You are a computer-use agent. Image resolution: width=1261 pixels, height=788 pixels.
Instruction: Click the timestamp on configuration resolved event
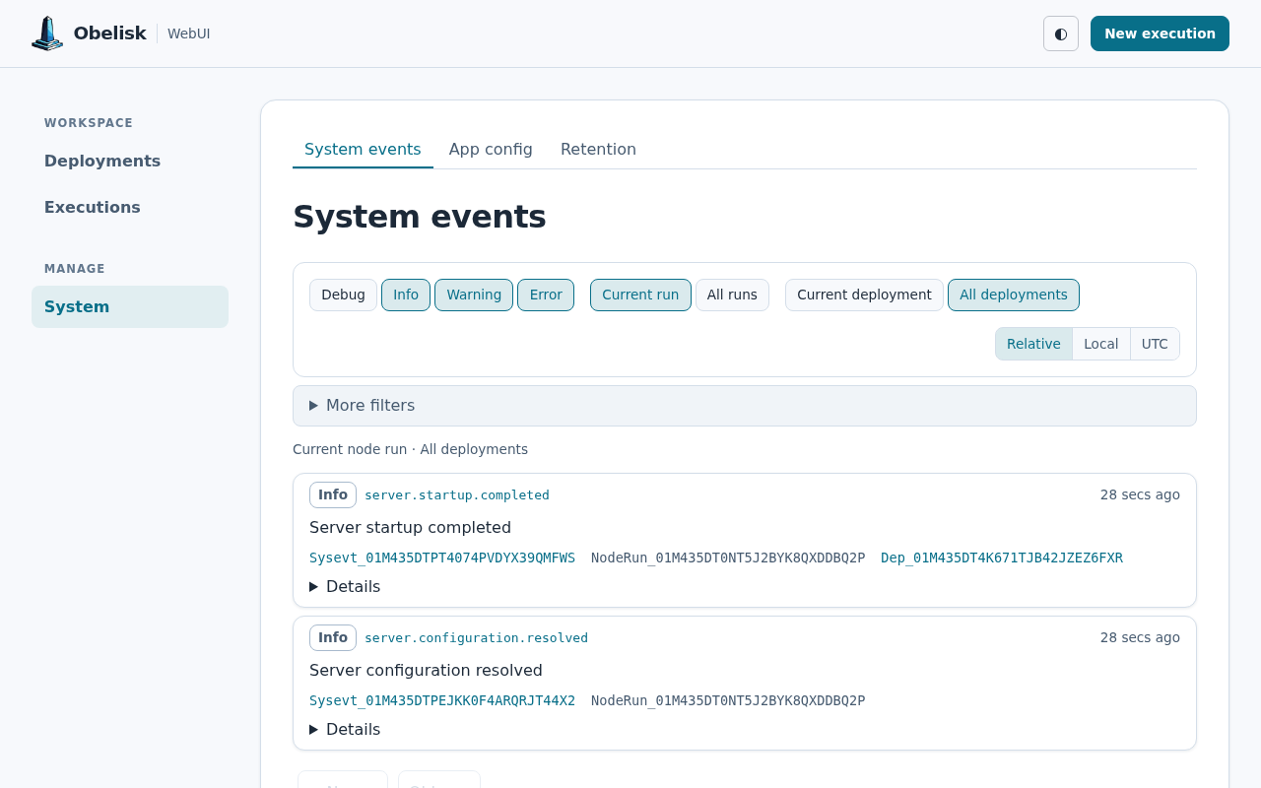point(1140,637)
